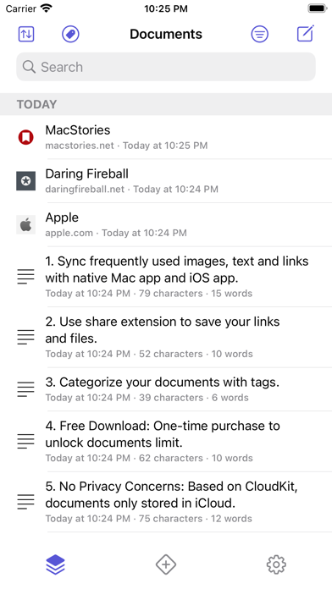The height and width of the screenshot is (589, 332).
Task: Open the filter lines circle icon
Action: [259, 34]
